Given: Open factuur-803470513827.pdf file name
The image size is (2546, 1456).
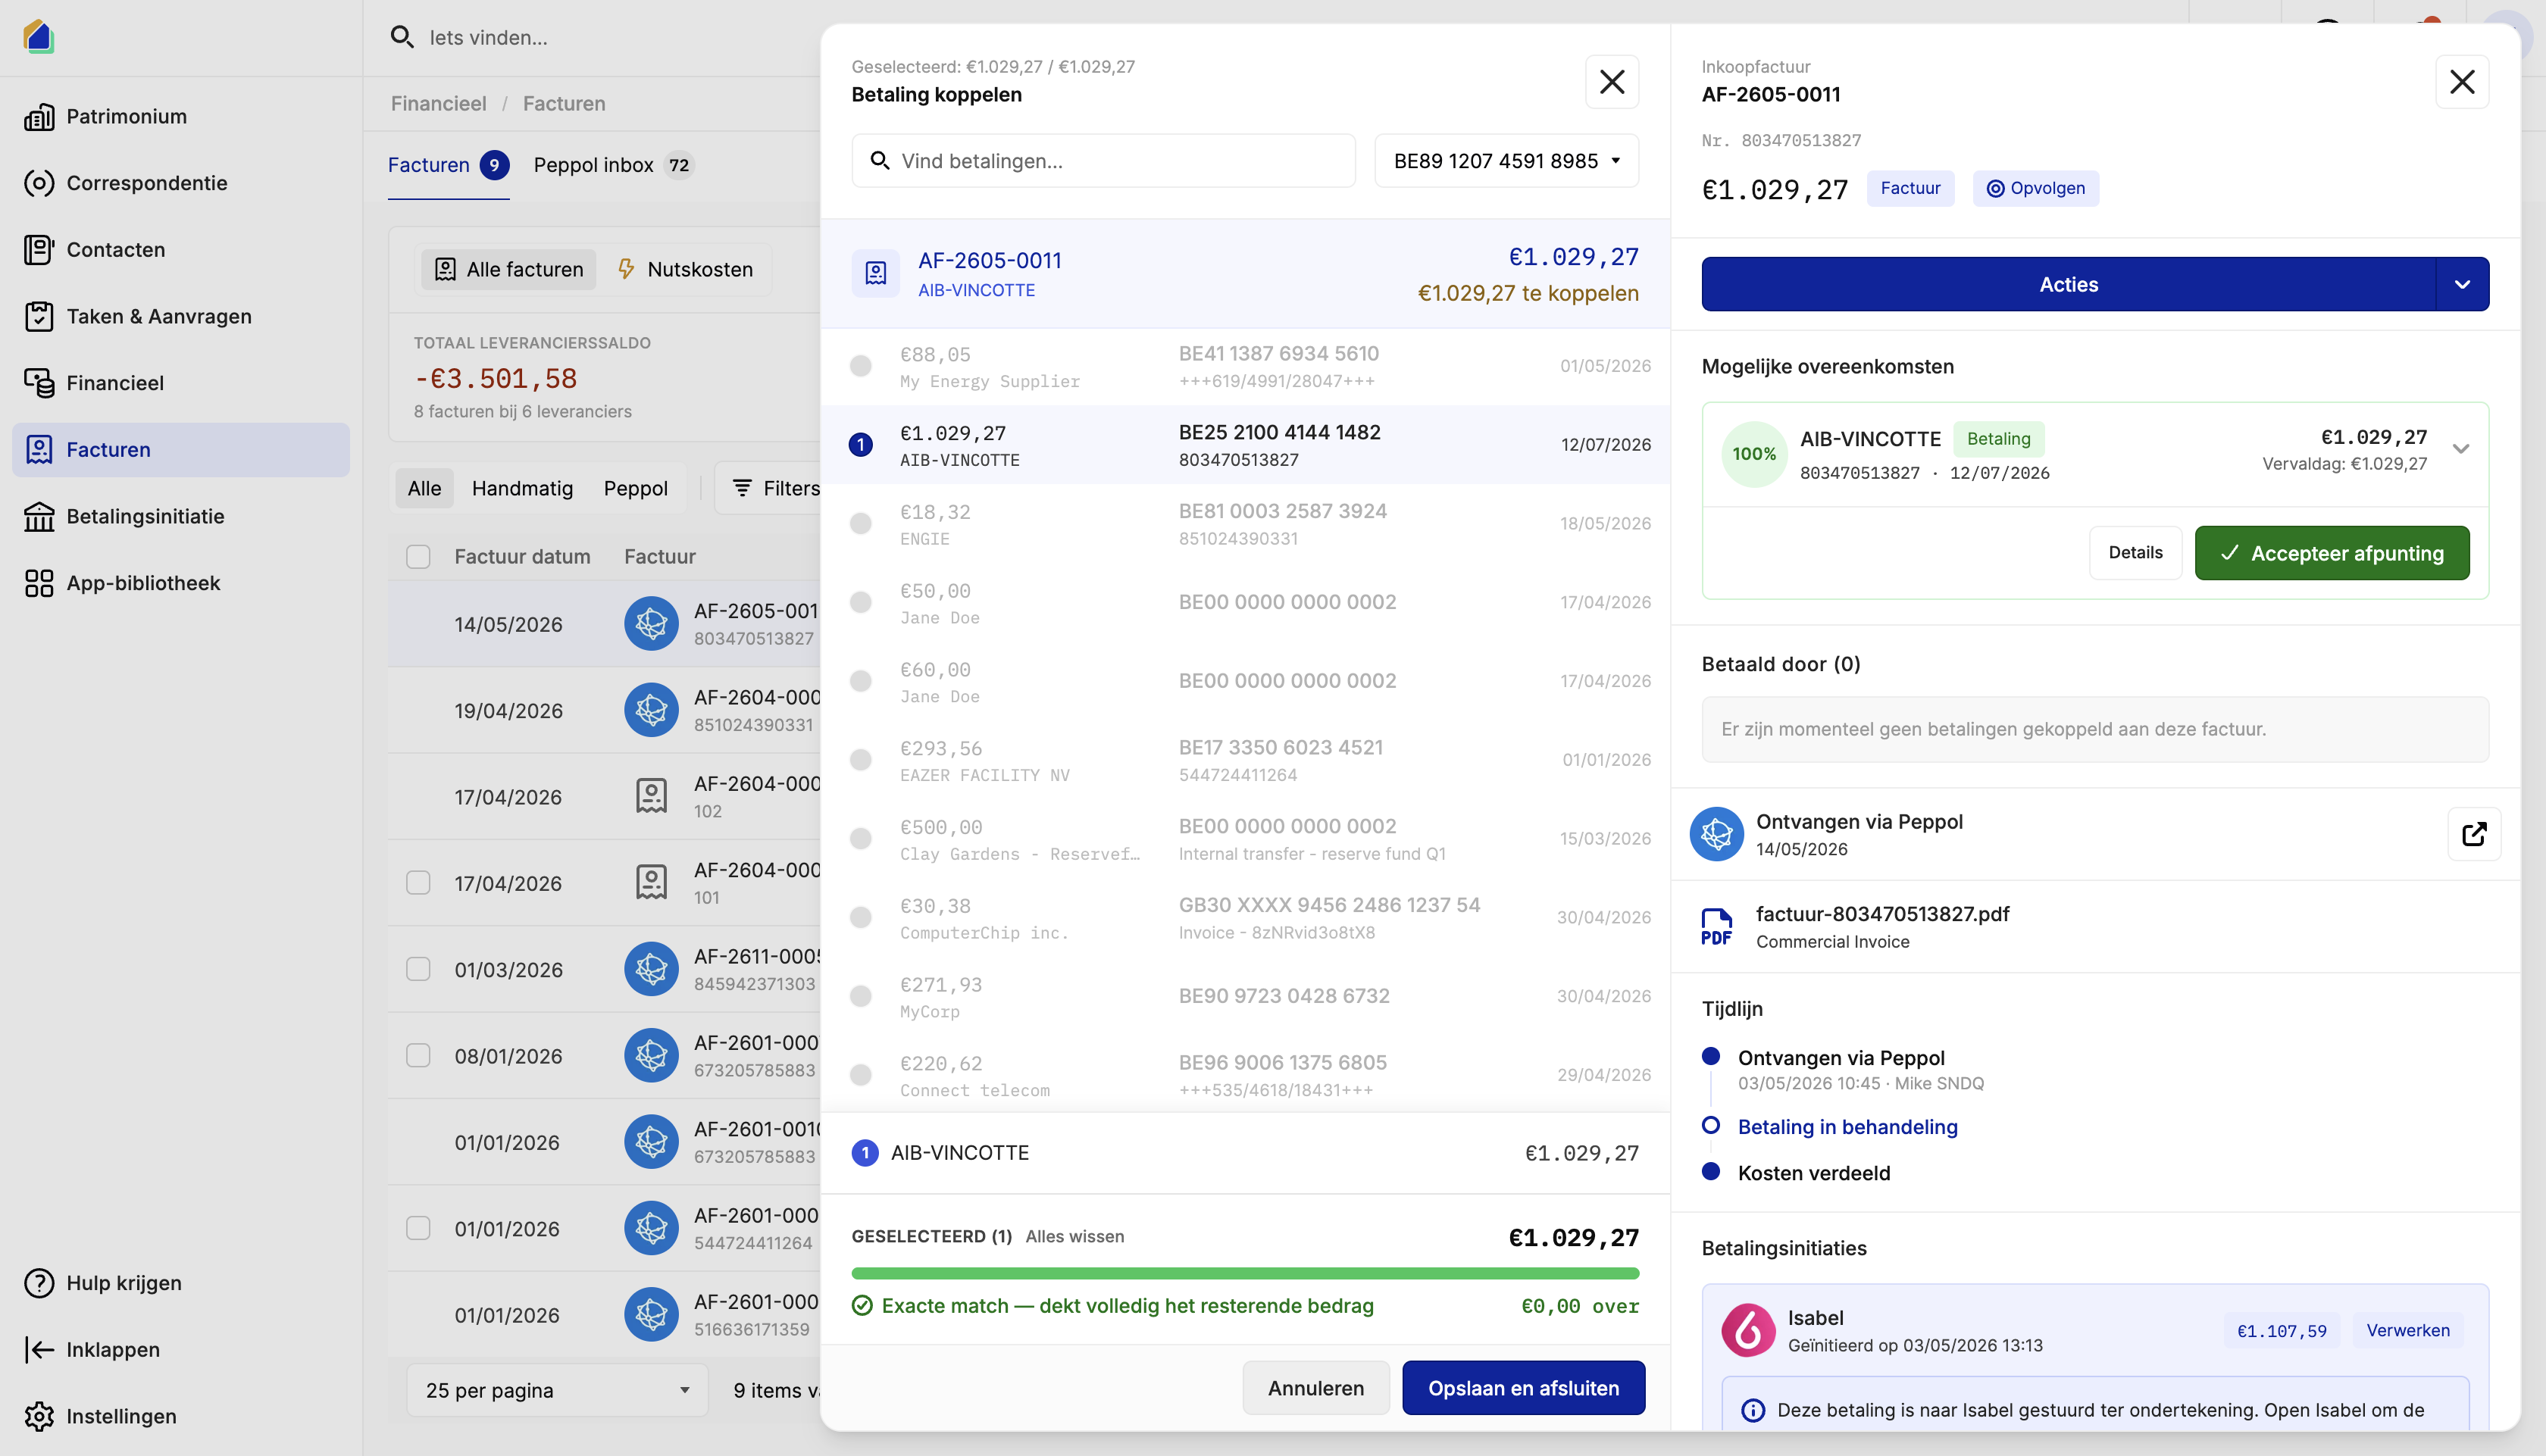Looking at the screenshot, I should click(x=1882, y=914).
